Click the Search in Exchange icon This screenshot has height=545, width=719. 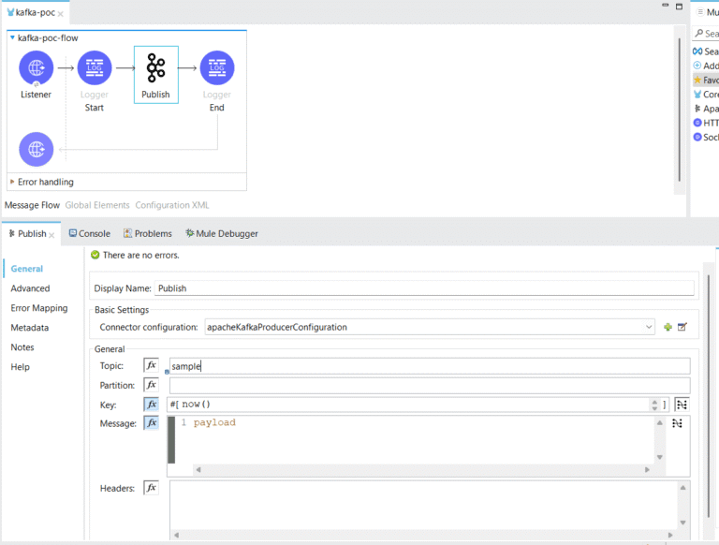coord(697,51)
